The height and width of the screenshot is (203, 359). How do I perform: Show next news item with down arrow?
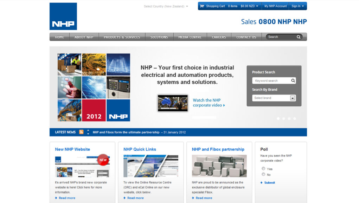coord(88,134)
